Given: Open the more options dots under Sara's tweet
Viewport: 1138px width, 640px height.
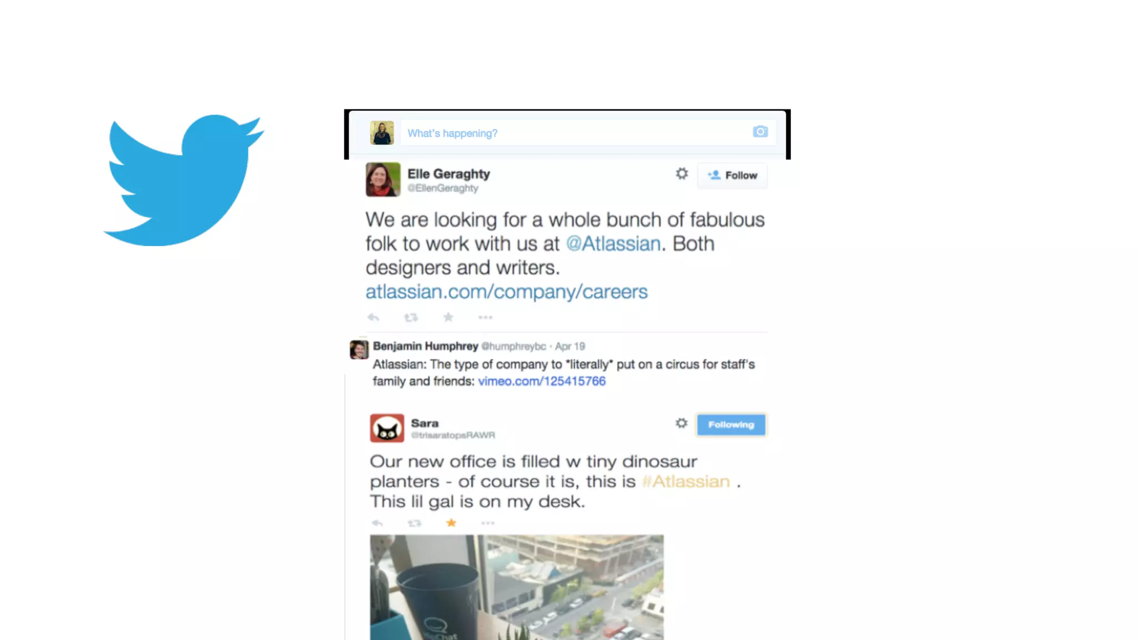Looking at the screenshot, I should click(x=488, y=523).
